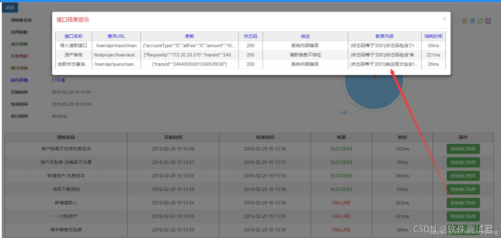
Task: Open 查看接口结果 for 新增资产-先息后本
Action: tap(463, 176)
